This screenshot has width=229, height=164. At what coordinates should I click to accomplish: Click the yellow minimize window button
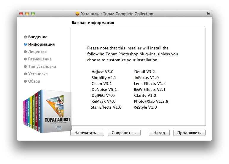point(27,14)
